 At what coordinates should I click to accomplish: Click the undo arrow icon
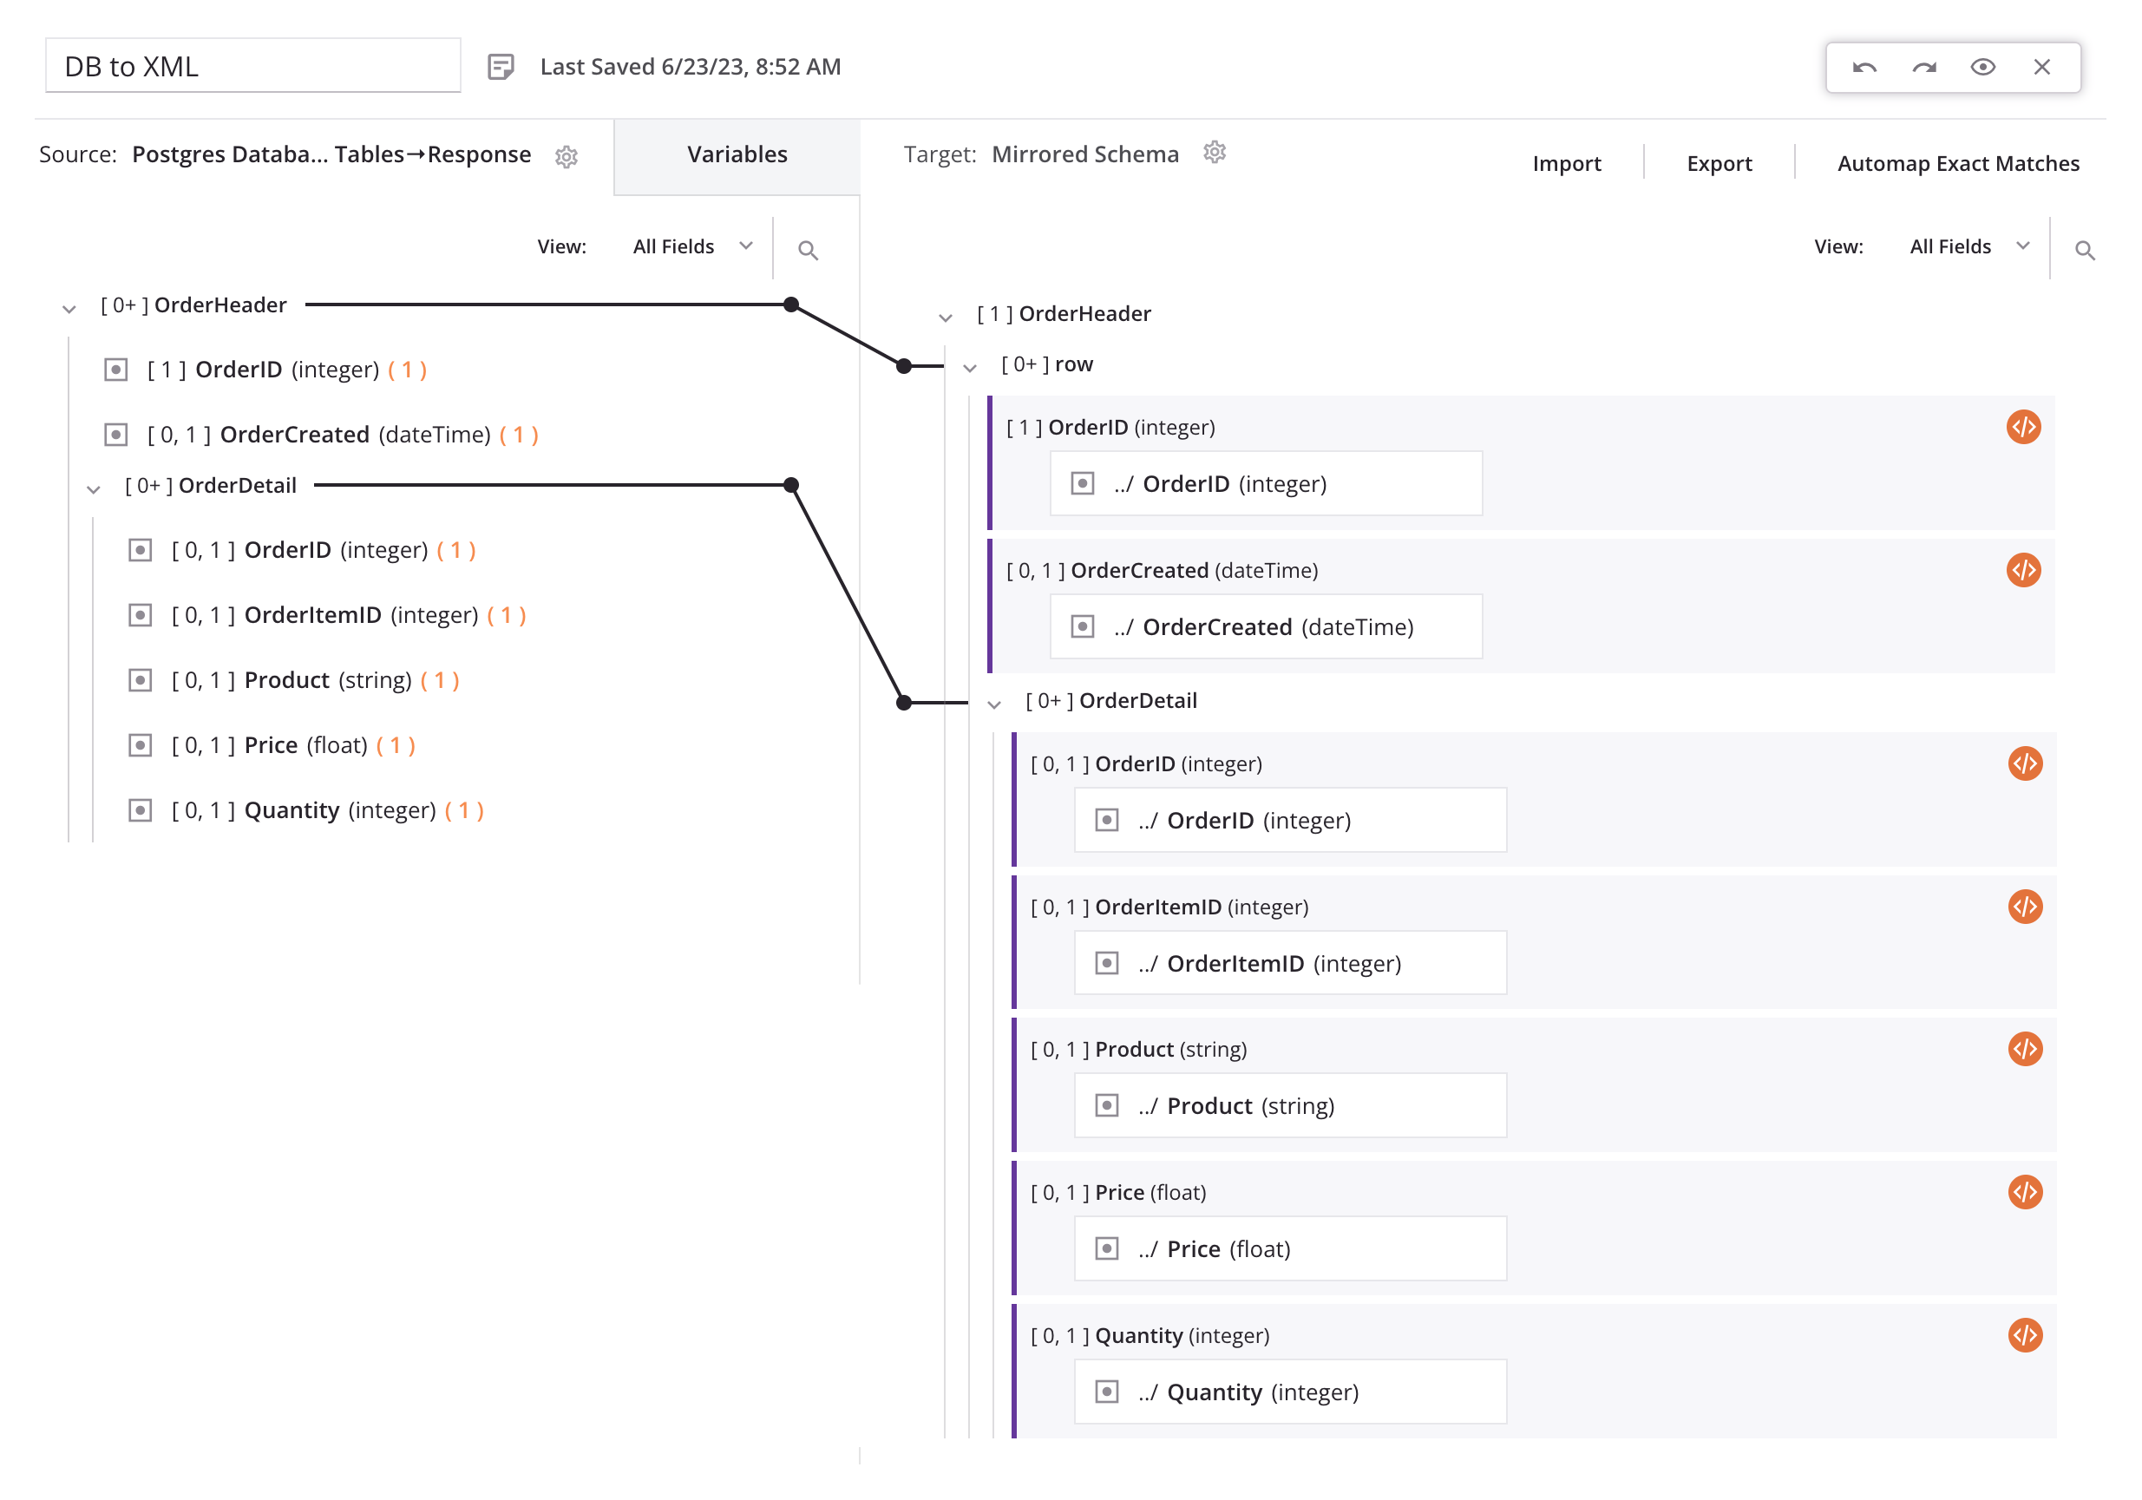tap(1864, 67)
